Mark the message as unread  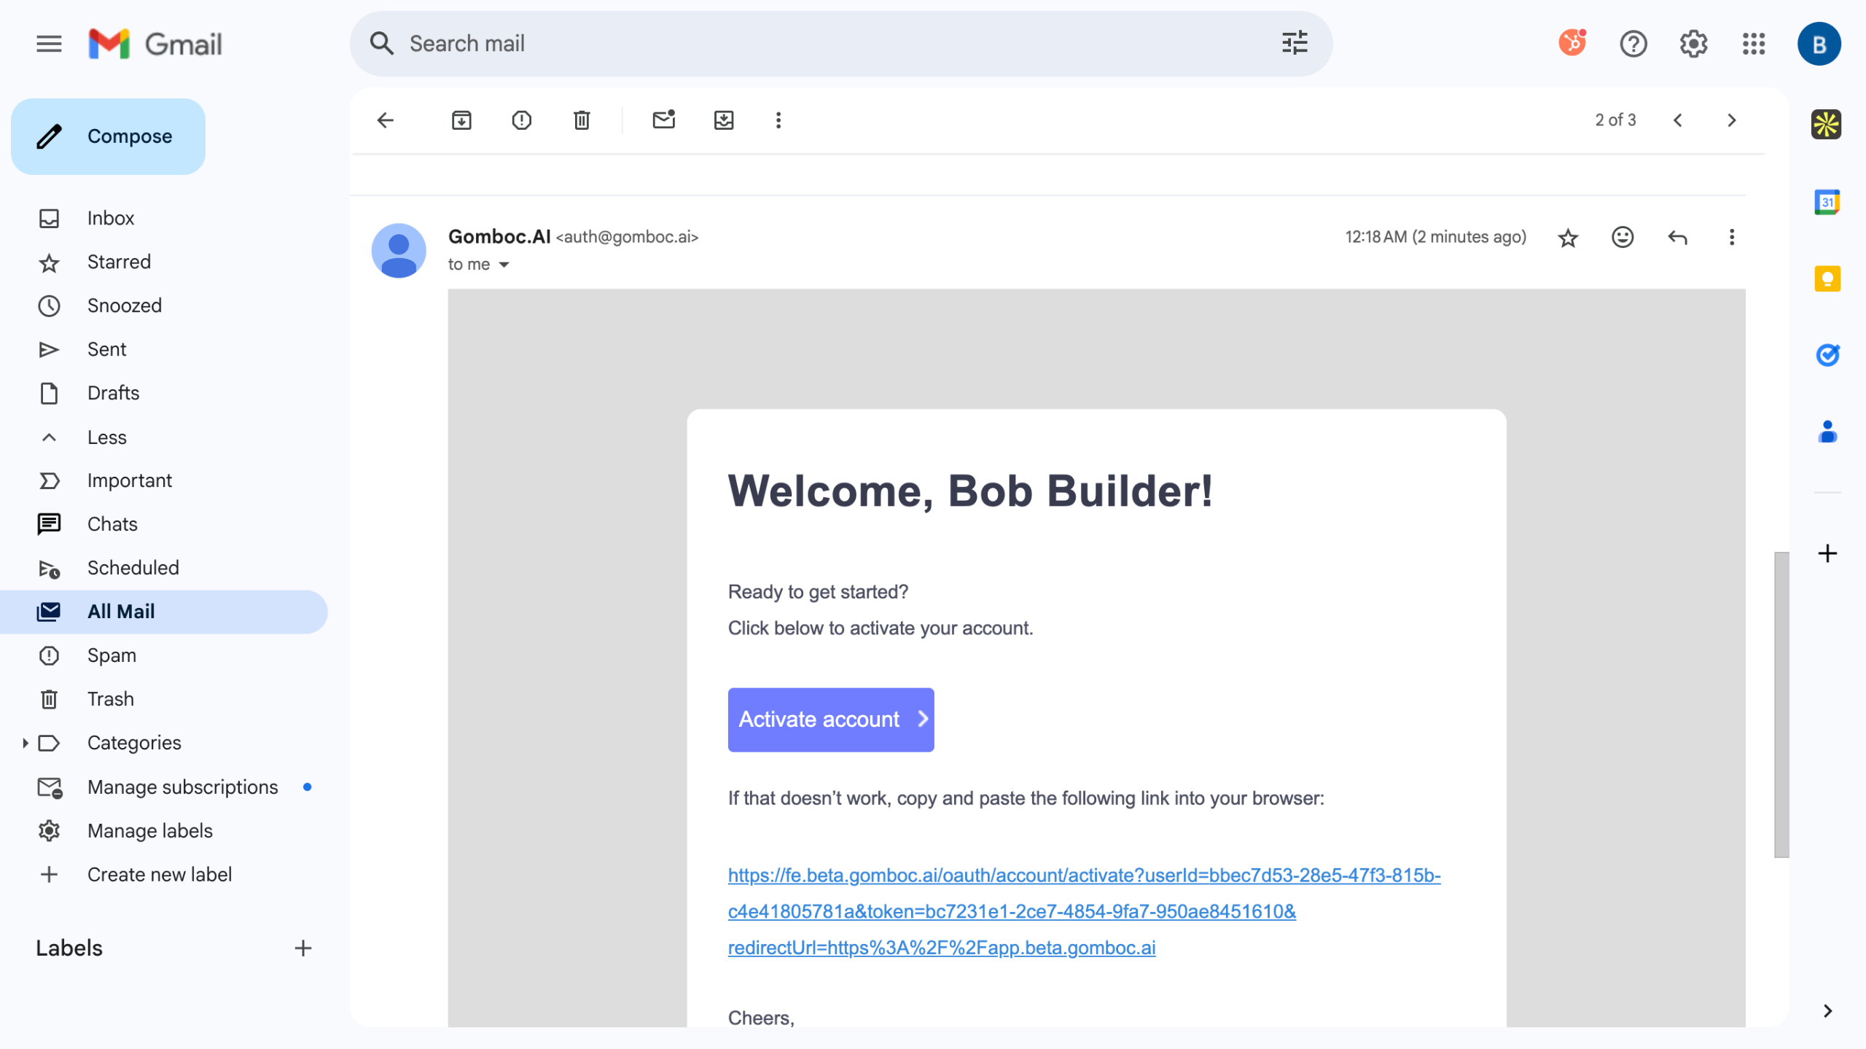tap(663, 120)
